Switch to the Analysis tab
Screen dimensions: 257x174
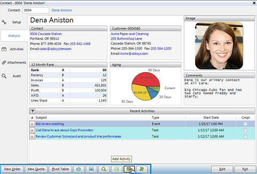click(x=14, y=36)
